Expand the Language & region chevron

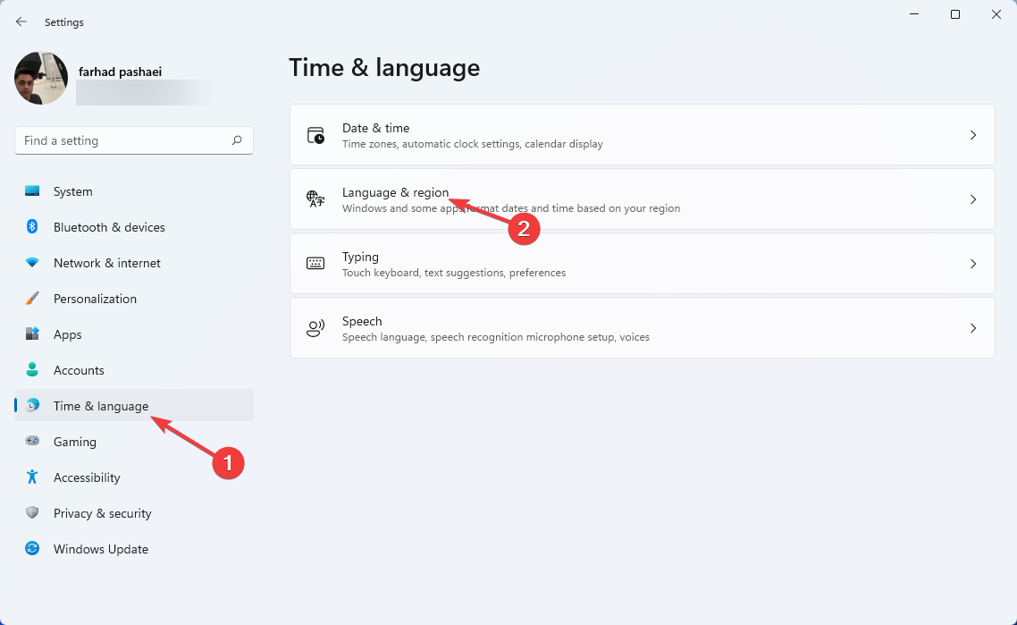pos(973,199)
